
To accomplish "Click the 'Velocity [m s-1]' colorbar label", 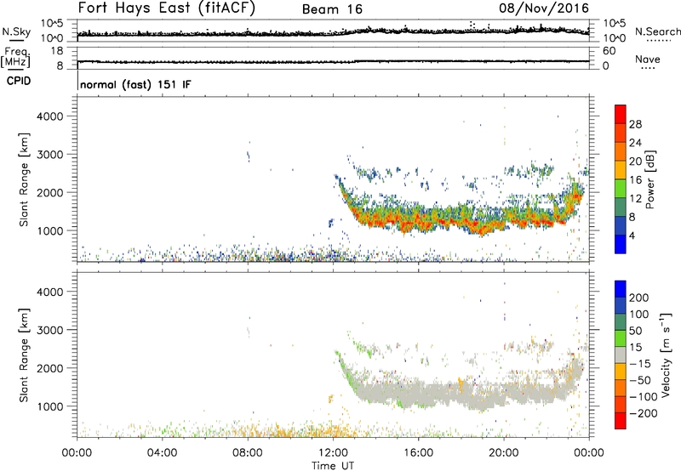I will click(667, 355).
